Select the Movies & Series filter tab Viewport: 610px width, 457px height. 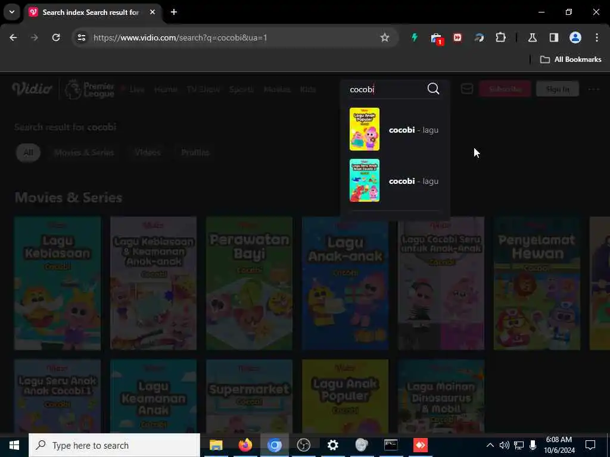click(84, 152)
